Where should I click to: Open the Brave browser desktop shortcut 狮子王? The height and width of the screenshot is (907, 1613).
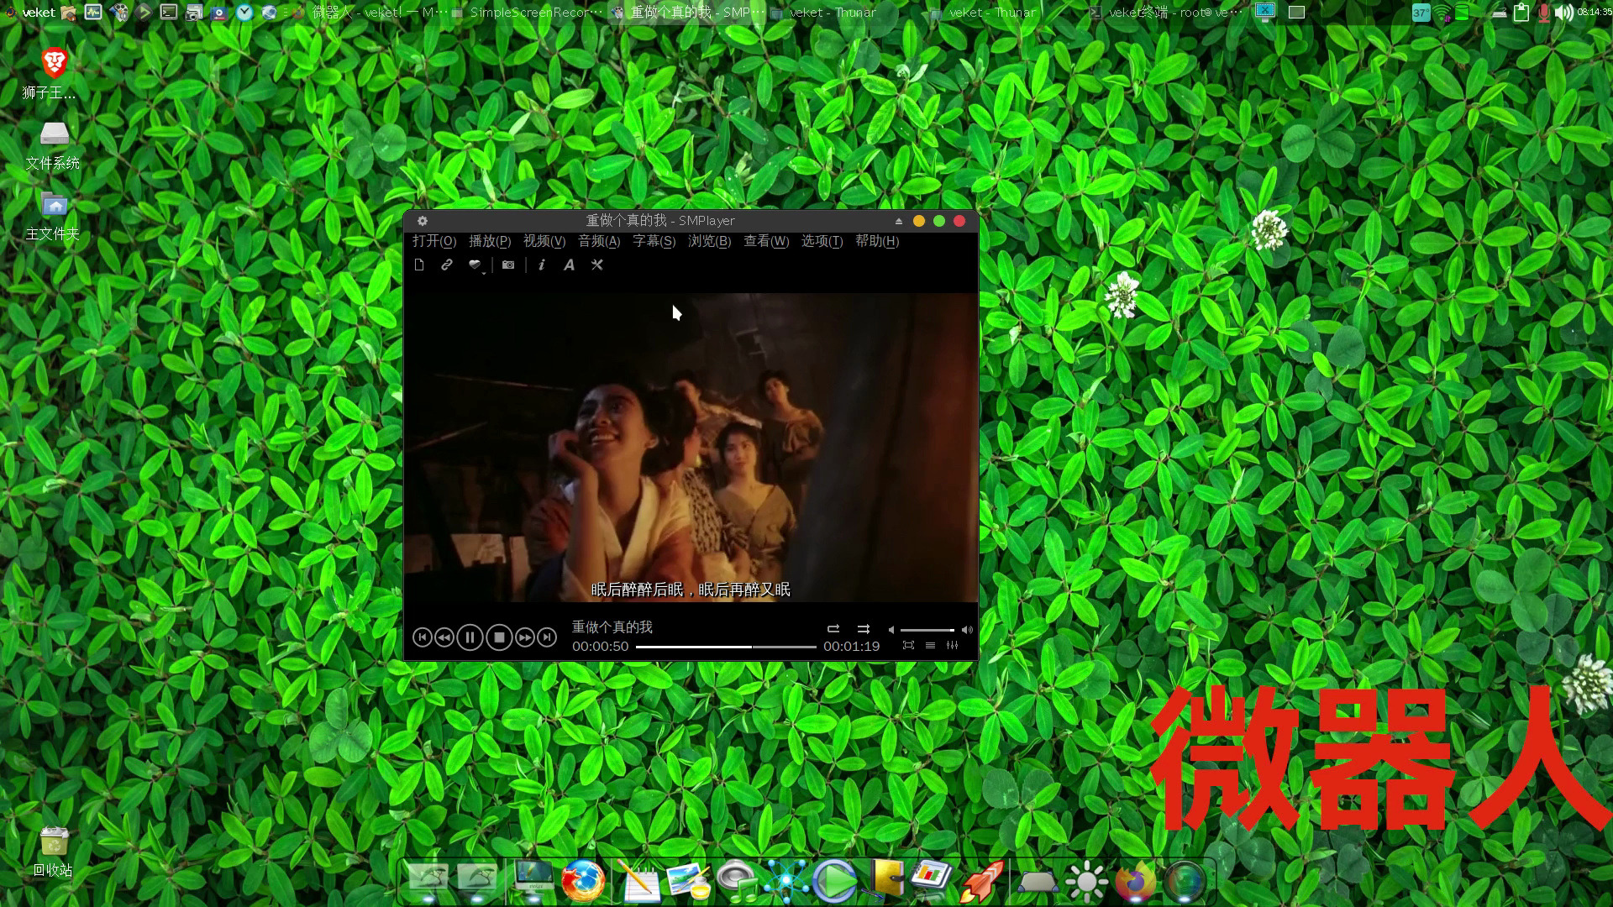[54, 73]
